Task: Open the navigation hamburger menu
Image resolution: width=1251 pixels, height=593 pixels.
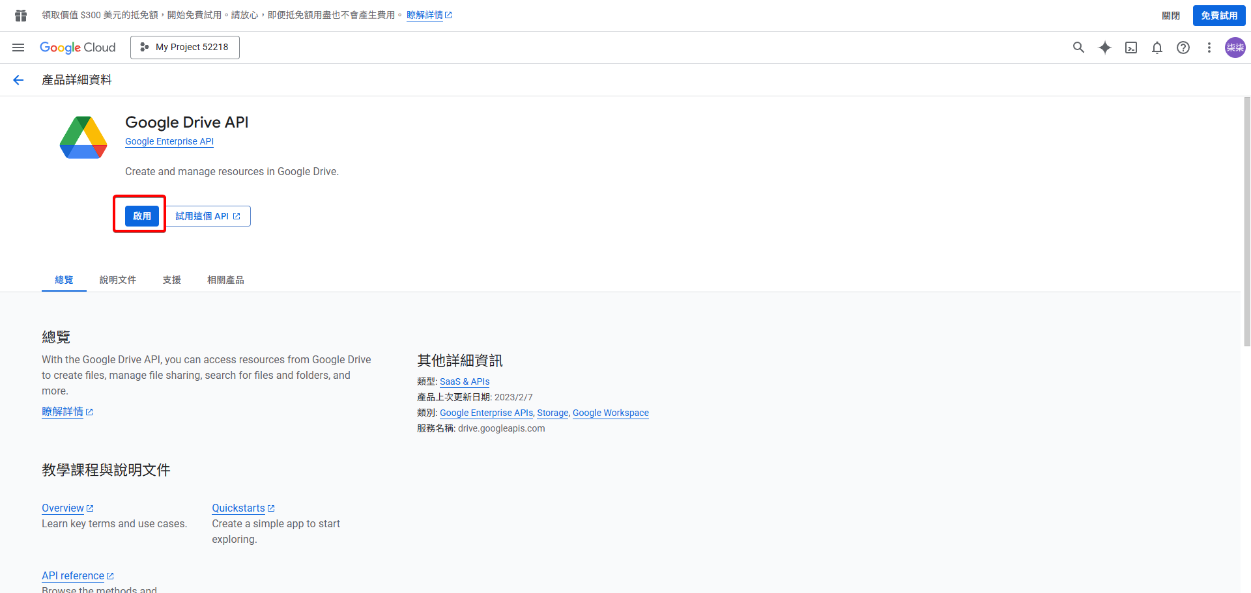Action: (x=18, y=47)
